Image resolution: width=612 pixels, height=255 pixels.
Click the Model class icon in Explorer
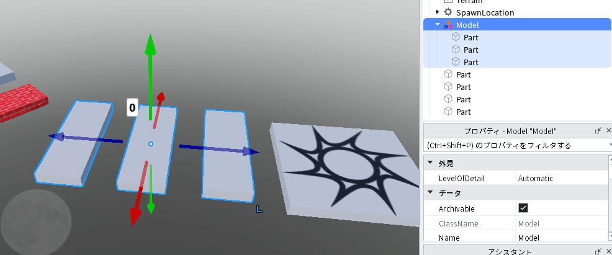coord(449,25)
